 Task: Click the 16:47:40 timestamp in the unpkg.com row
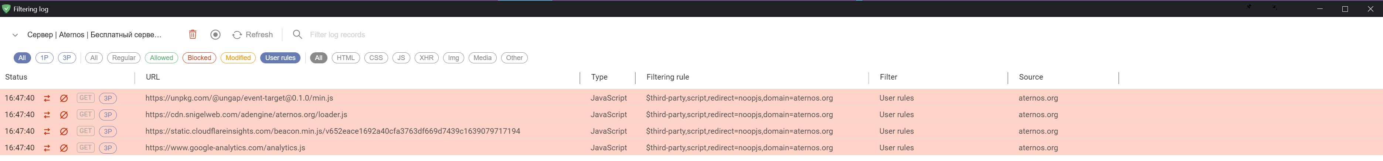[20, 98]
